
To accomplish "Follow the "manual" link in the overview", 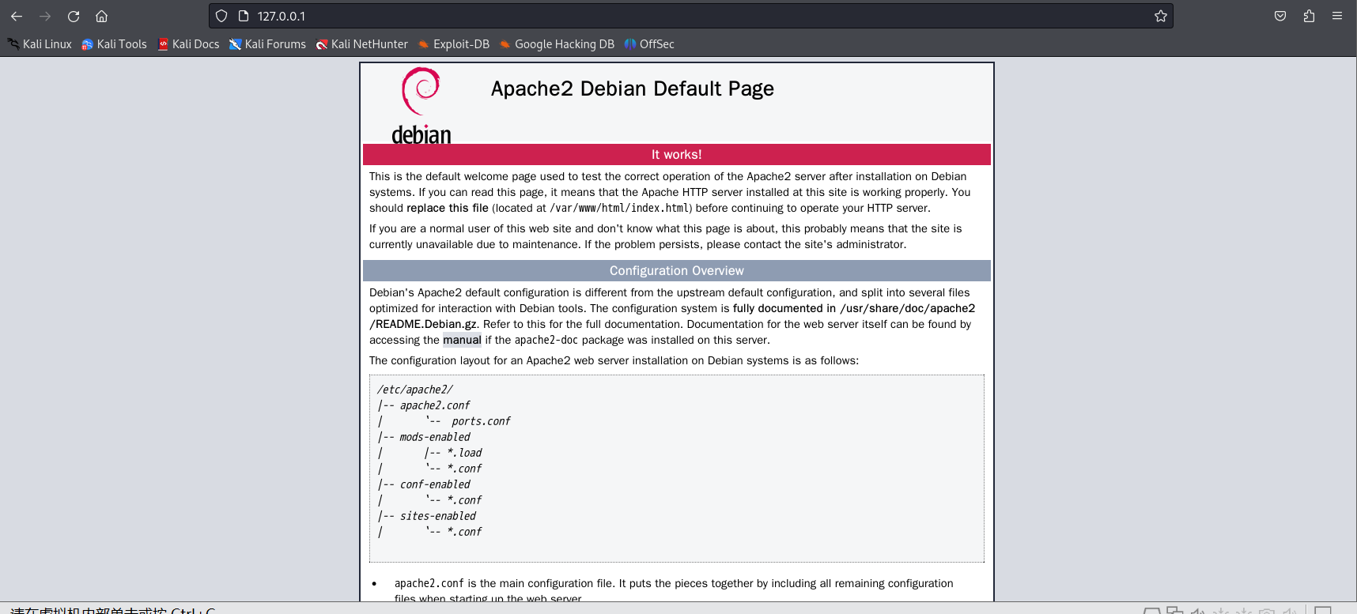I will pyautogui.click(x=462, y=340).
